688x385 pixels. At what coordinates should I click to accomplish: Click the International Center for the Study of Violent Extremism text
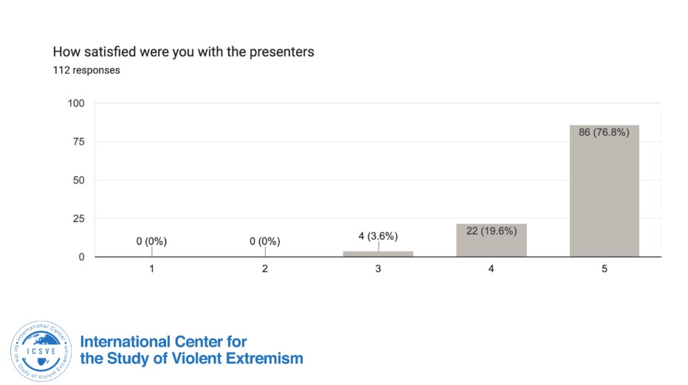(x=191, y=350)
